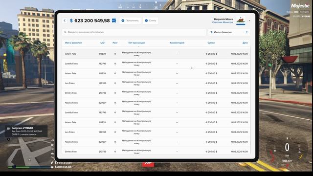Click the 623 200 549,58 balance amount
Screen dimensions: 313x176
tap(92, 21)
